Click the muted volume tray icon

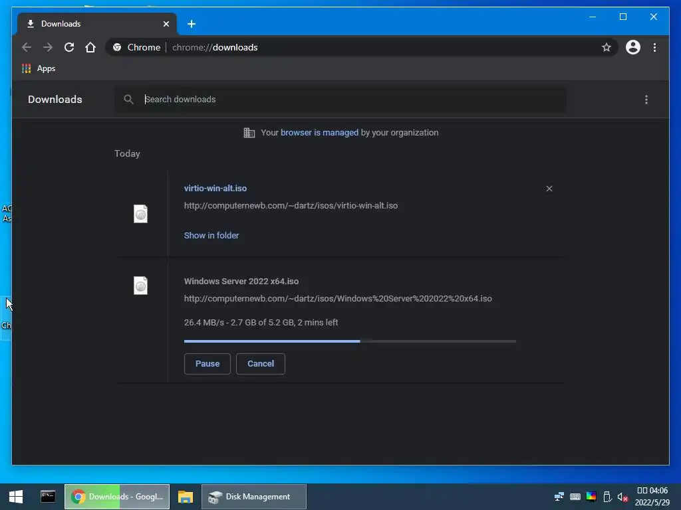[622, 497]
